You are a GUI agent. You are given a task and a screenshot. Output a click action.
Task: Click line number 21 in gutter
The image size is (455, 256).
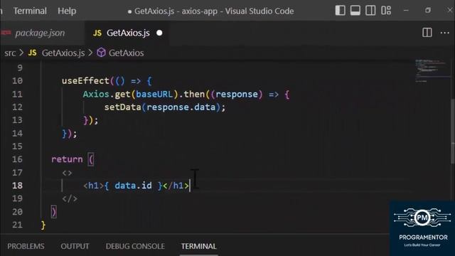[x=17, y=225]
